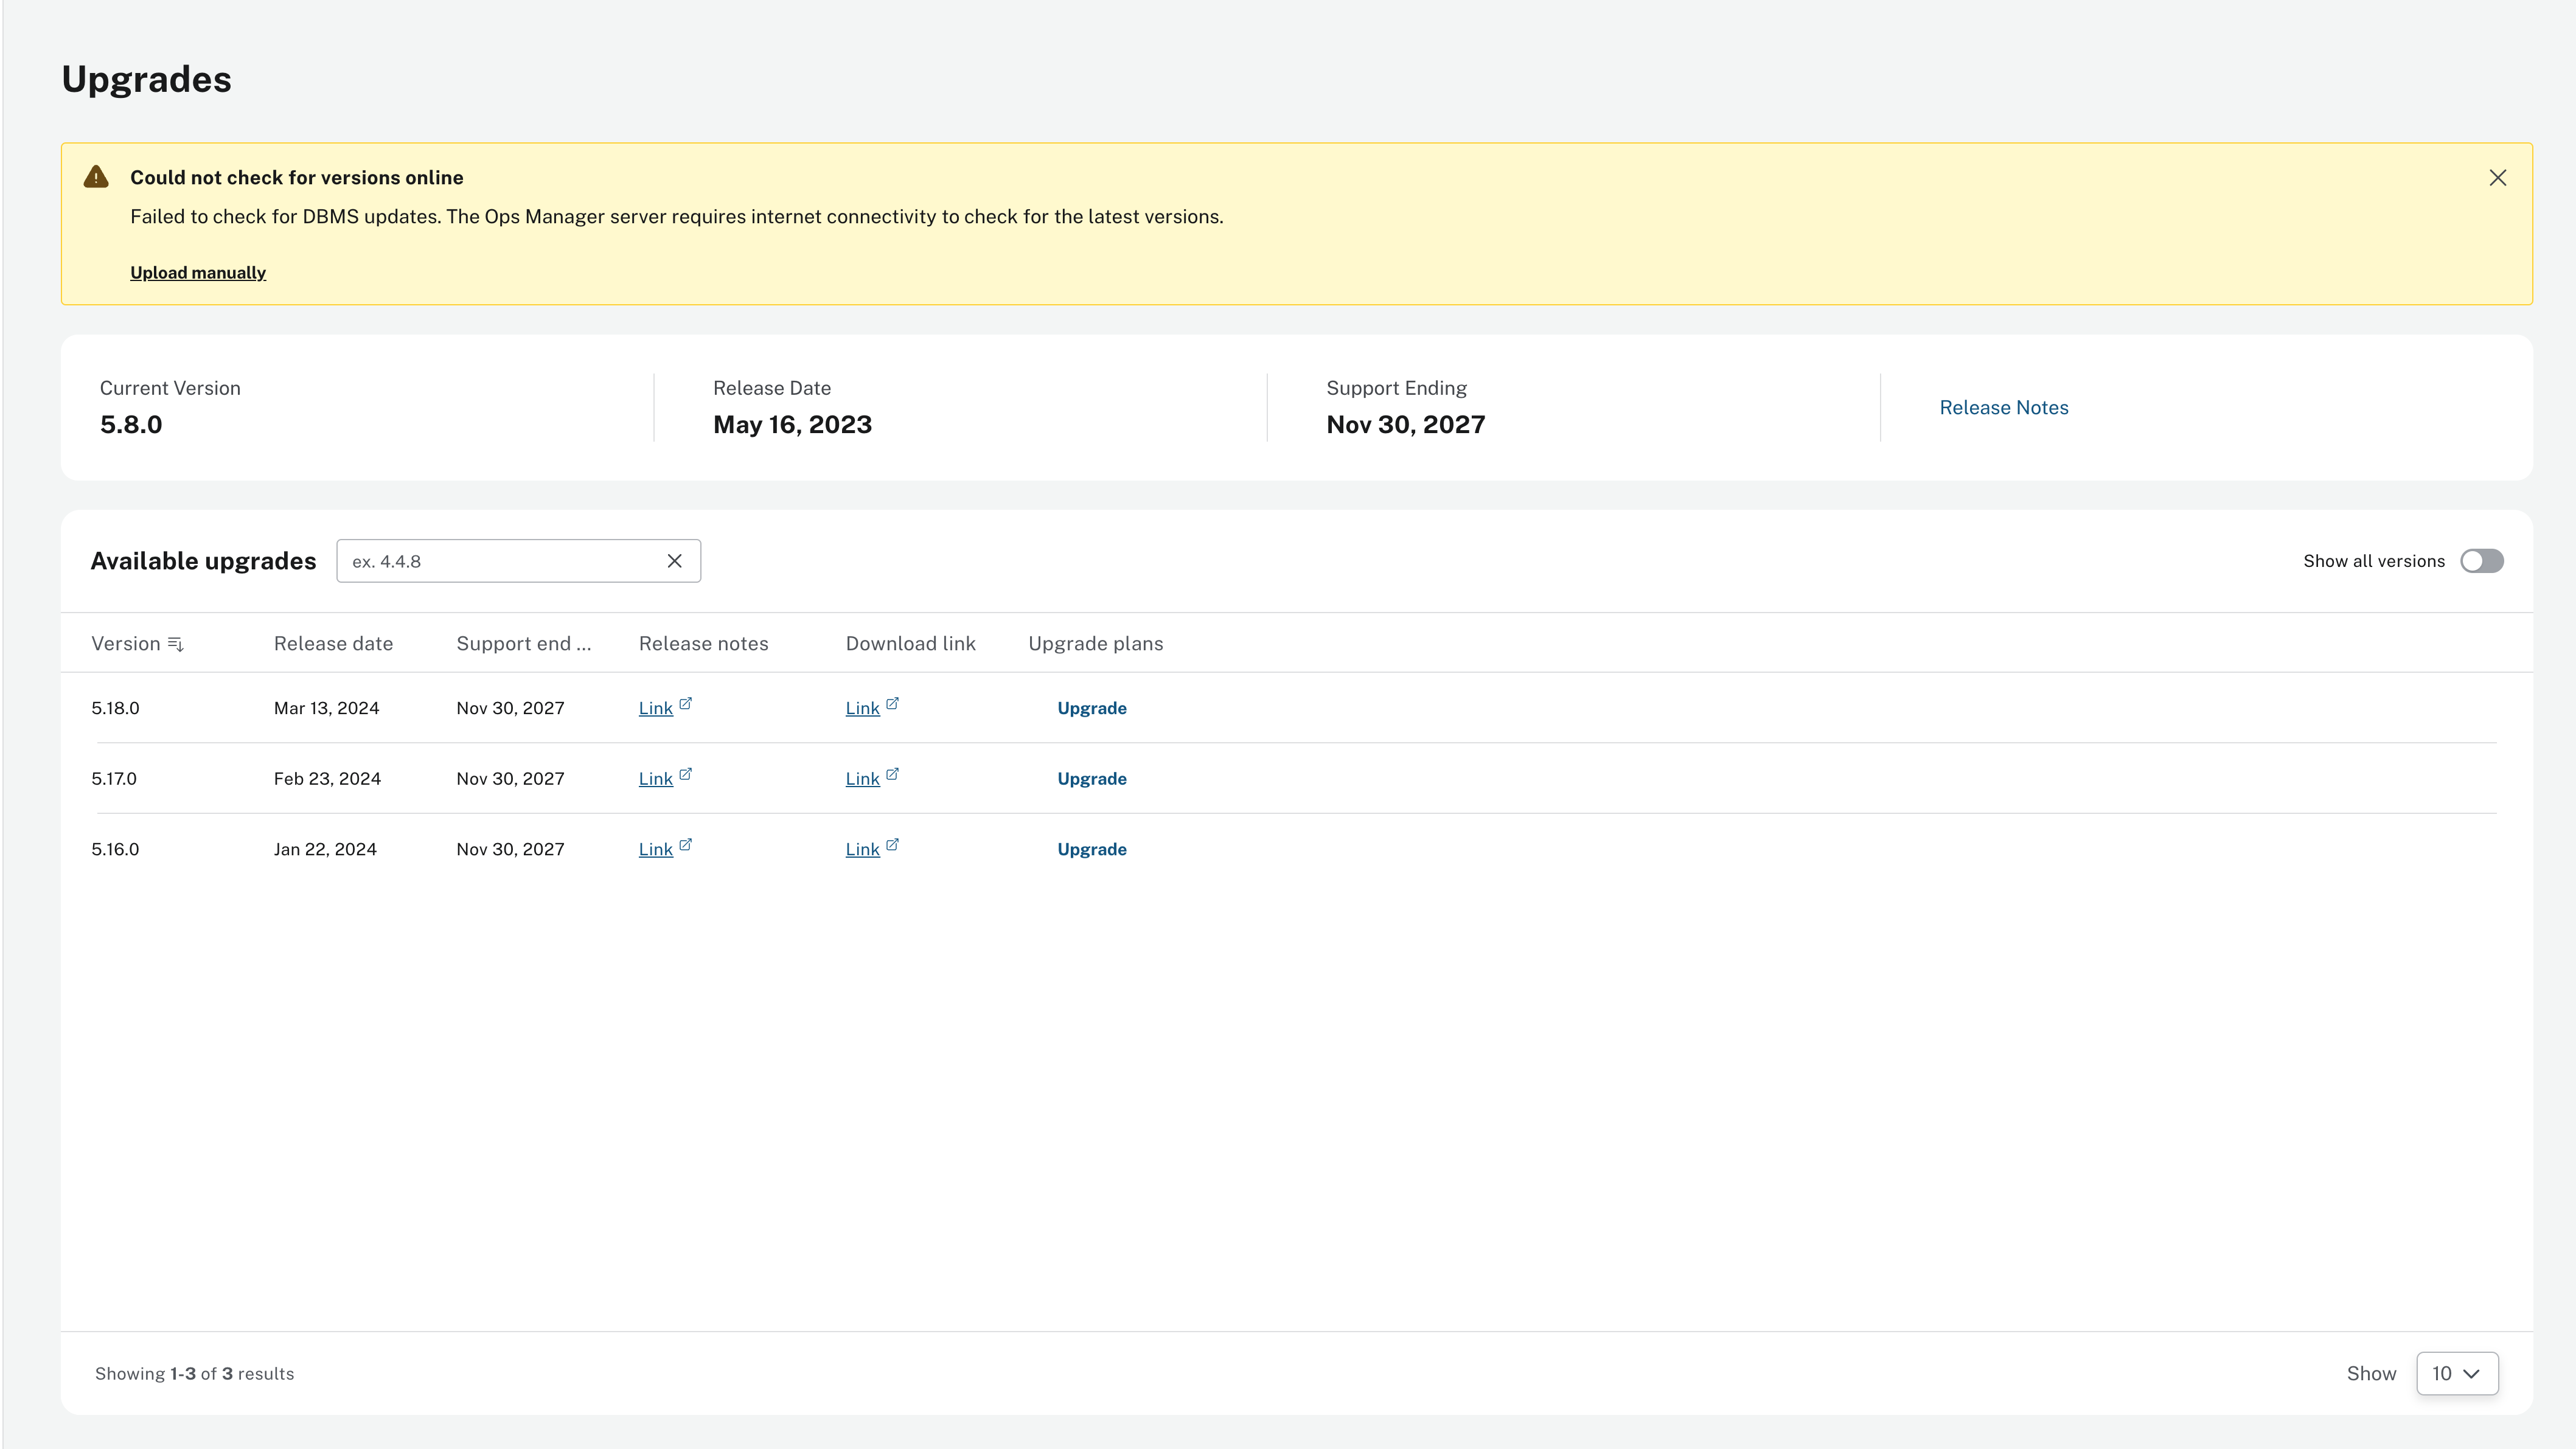The width and height of the screenshot is (2576, 1449).
Task: Click the Upgrade plans column header
Action: click(x=1096, y=644)
